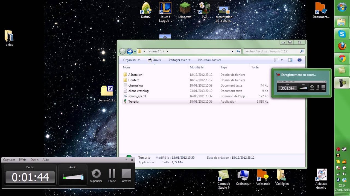Open the volume speaker tray icon
The width and height of the screenshot is (350, 196).
(x=345, y=174)
